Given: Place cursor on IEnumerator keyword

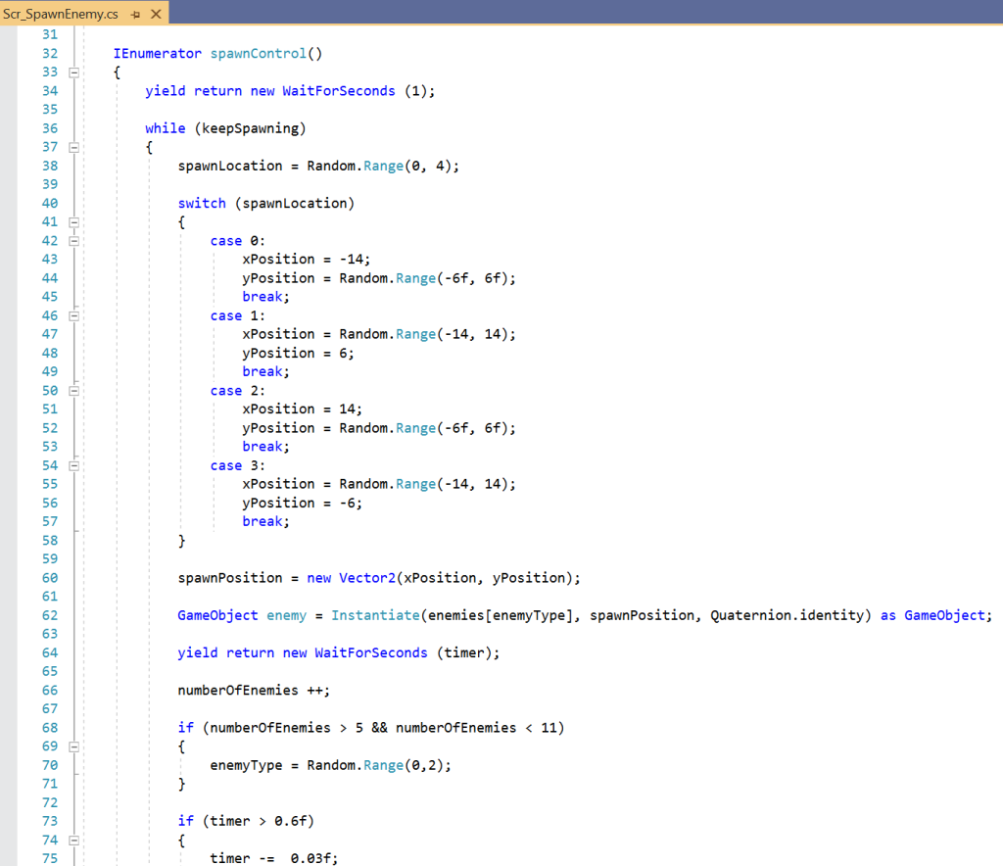Looking at the screenshot, I should click(x=157, y=54).
